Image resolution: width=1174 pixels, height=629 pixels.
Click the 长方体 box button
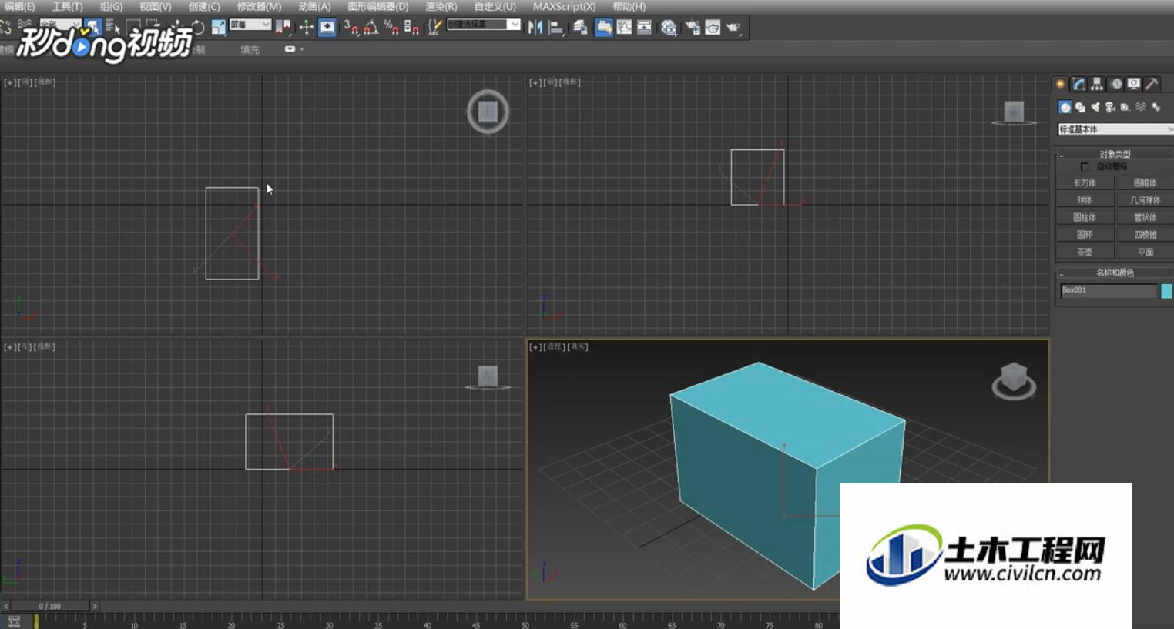click(1085, 183)
